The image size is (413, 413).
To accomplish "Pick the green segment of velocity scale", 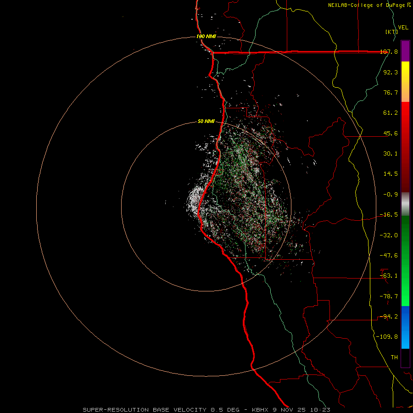I will tap(405, 261).
